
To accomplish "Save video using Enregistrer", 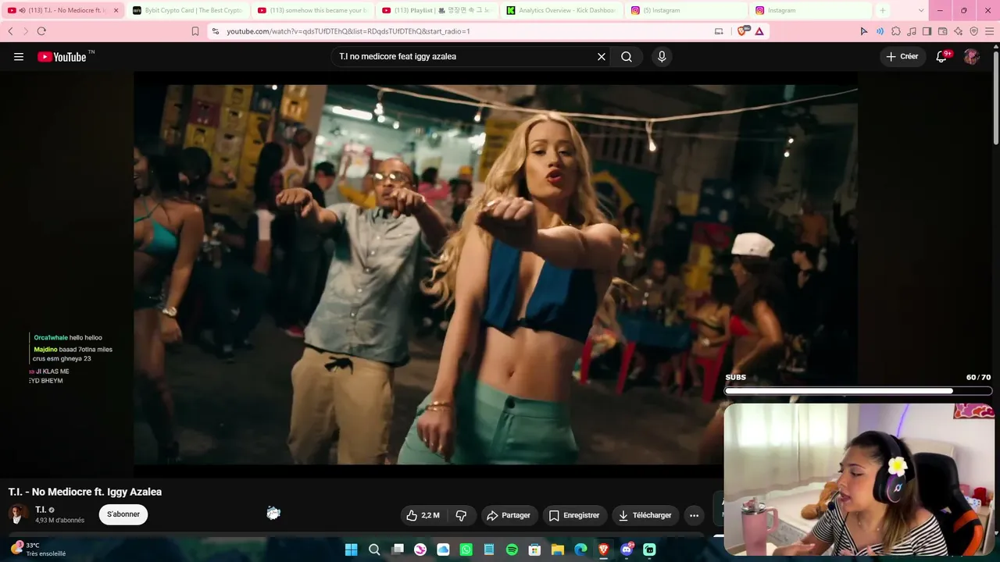I will point(574,515).
